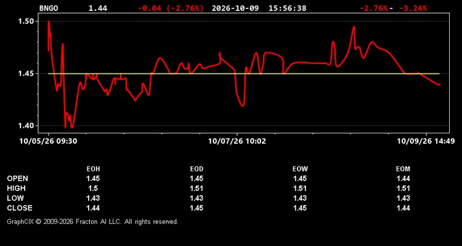Viewport: 462px width, 246px height.
Task: Click the 1.50 y-axis label
Action: (x=27, y=22)
